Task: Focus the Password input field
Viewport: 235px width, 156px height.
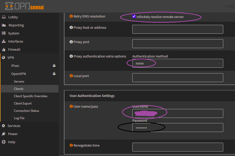Action: tap(177, 128)
